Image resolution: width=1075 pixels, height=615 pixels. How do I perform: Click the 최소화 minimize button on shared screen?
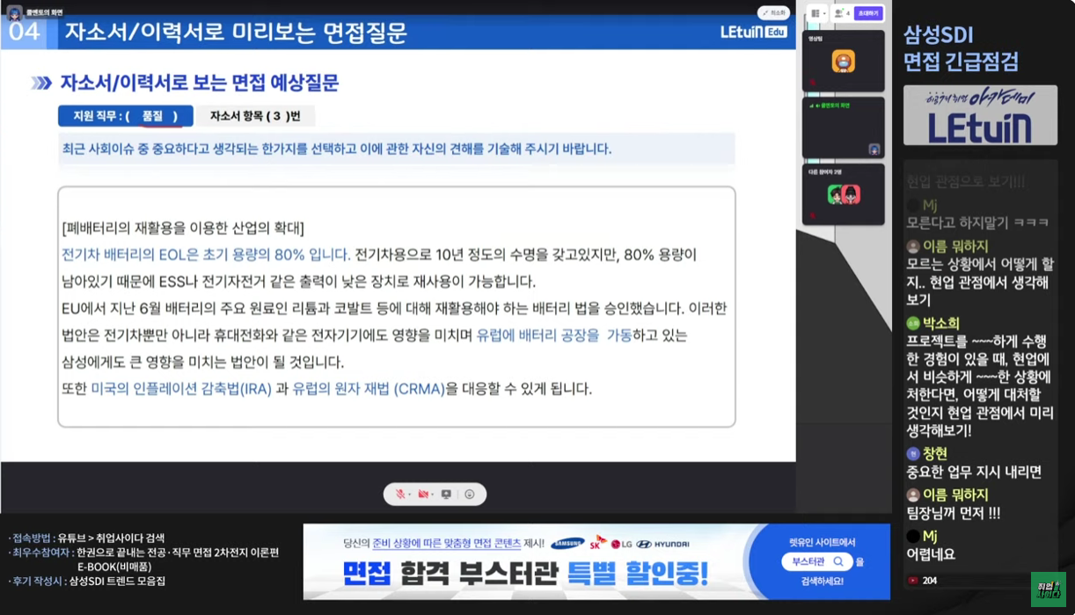tap(773, 13)
